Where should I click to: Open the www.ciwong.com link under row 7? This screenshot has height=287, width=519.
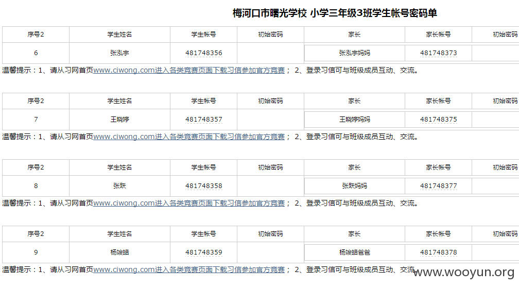[189, 137]
